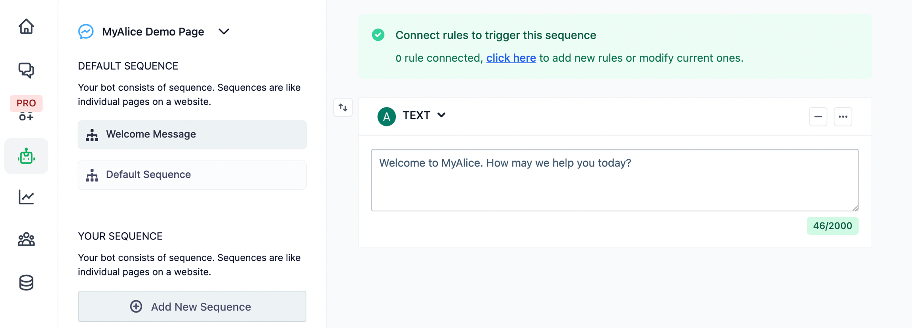Go to the Home dashboard icon
This screenshot has height=328, width=912.
coord(26,27)
